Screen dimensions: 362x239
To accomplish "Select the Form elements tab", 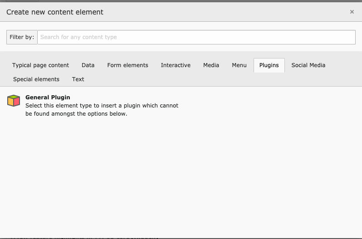I will (x=127, y=65).
